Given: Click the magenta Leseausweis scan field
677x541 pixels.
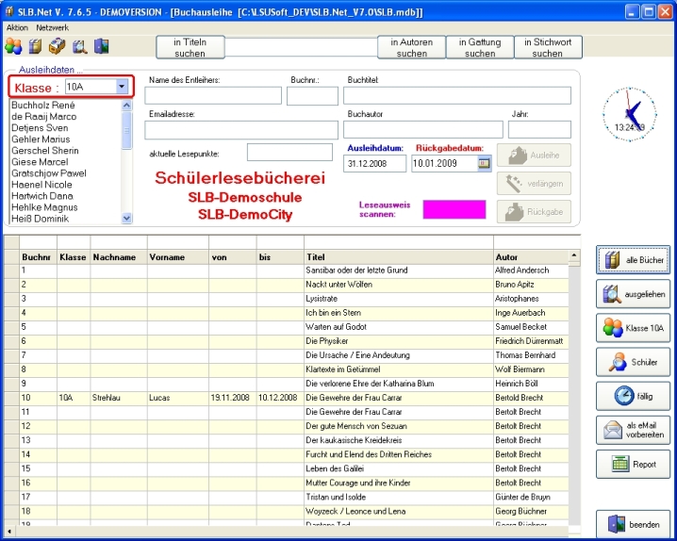Looking at the screenshot, I should click(454, 209).
